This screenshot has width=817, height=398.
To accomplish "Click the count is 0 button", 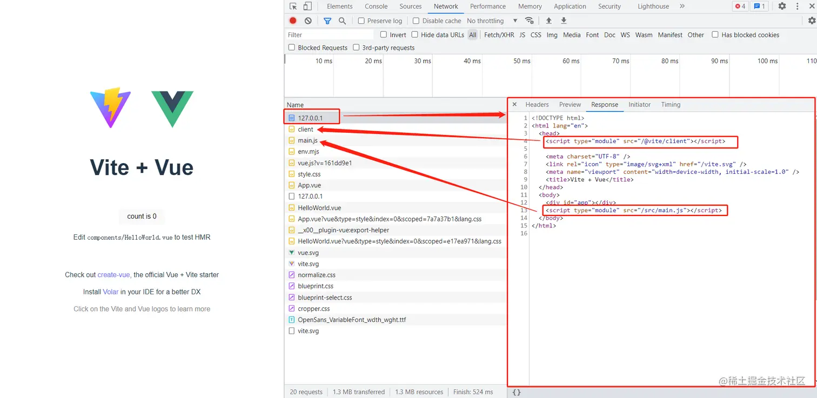I will (x=142, y=216).
